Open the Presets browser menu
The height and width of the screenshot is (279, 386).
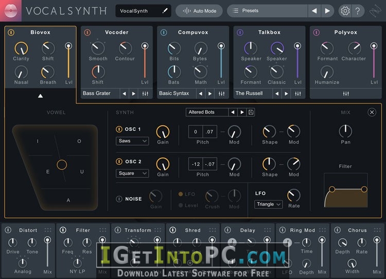tap(267, 11)
